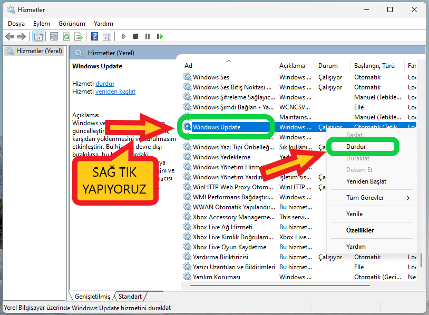Click the Forward arrow toolbar icon
The width and height of the screenshot is (429, 315).
(x=21, y=36)
